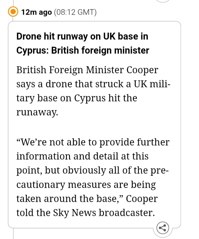Open the 'Drone hit runway on UK base' headline

pos(82,36)
